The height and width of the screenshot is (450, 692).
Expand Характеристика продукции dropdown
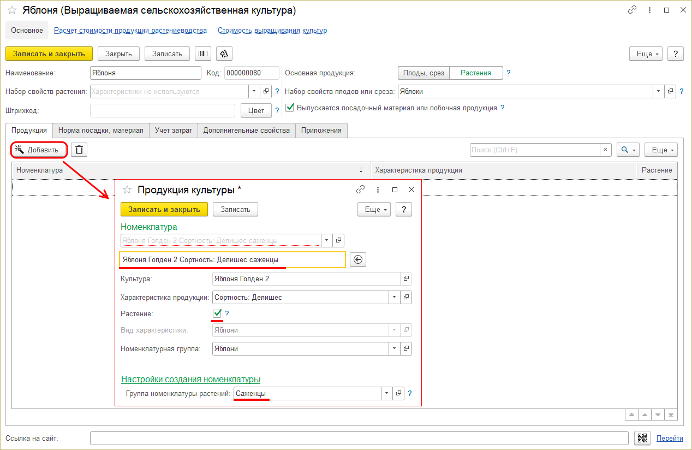(x=394, y=298)
